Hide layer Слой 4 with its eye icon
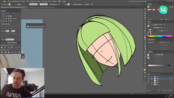 148,81
